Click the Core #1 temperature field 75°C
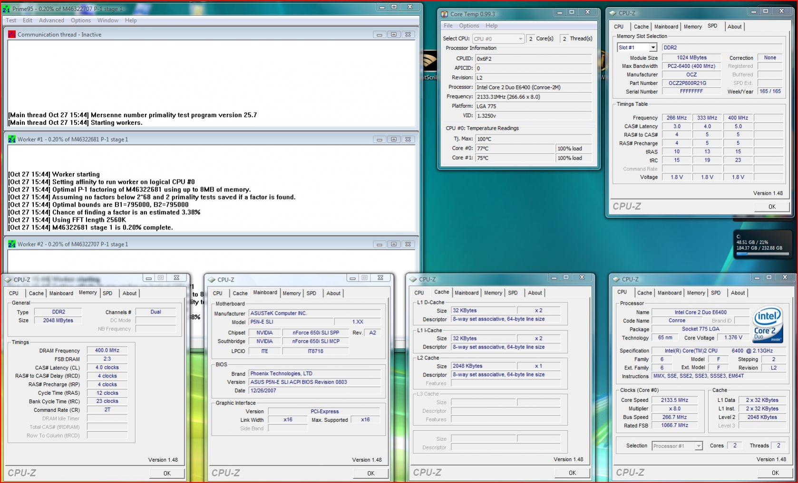Image resolution: width=798 pixels, height=483 pixels. [515, 158]
